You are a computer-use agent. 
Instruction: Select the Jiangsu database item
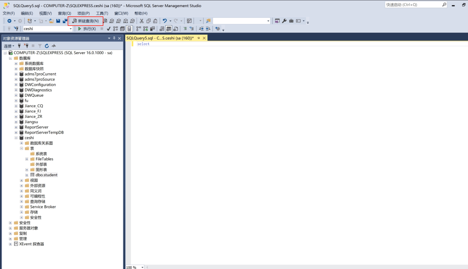point(31,122)
